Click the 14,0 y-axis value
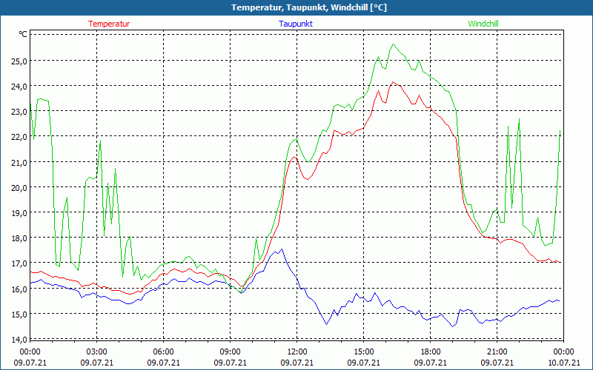 (x=19, y=340)
